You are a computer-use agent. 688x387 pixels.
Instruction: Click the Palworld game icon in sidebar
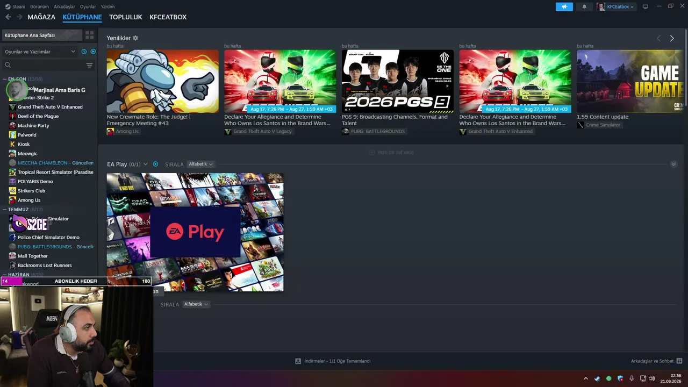pyautogui.click(x=12, y=135)
